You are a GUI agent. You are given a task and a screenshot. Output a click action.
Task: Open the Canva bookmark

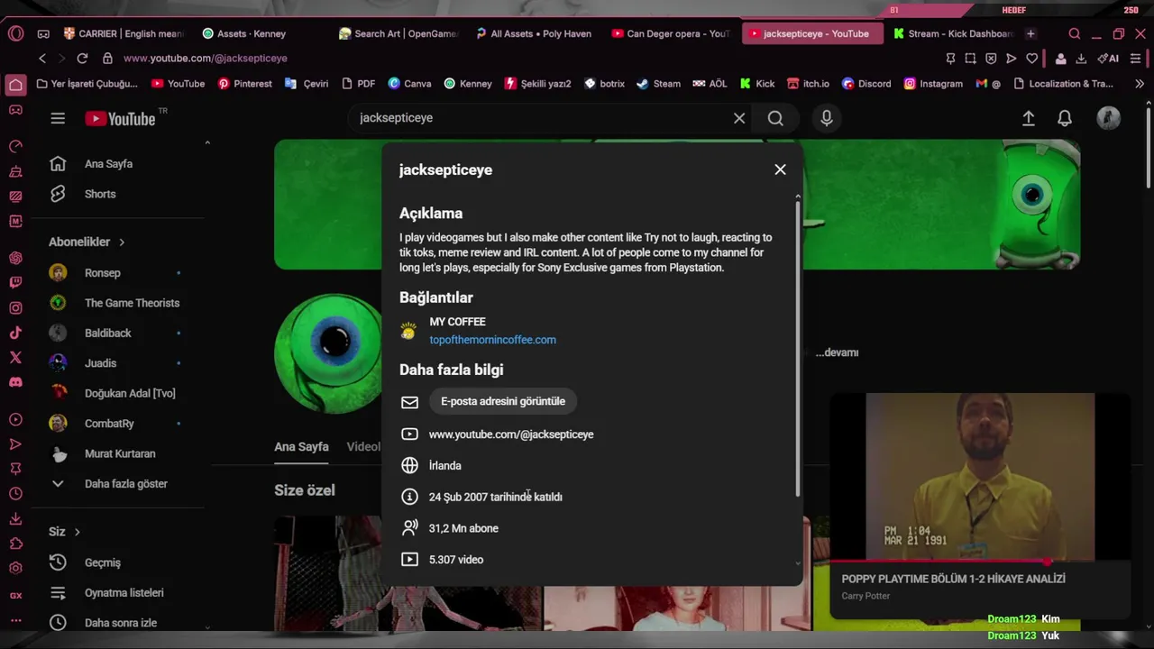[408, 84]
